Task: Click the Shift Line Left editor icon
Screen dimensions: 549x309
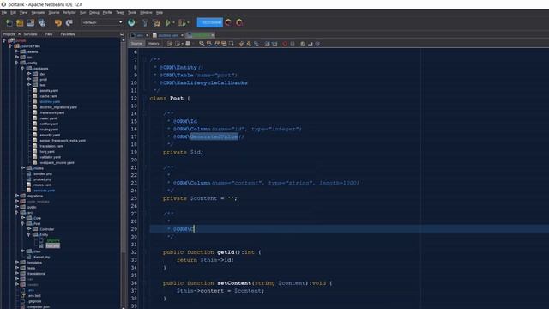Action: (267, 44)
